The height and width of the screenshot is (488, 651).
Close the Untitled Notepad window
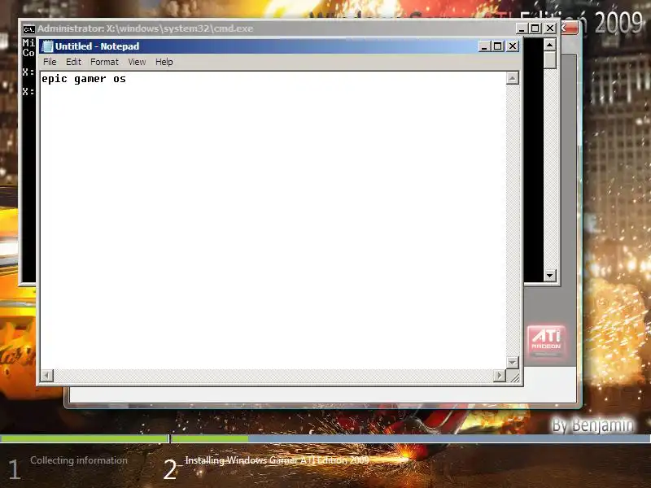pos(513,46)
